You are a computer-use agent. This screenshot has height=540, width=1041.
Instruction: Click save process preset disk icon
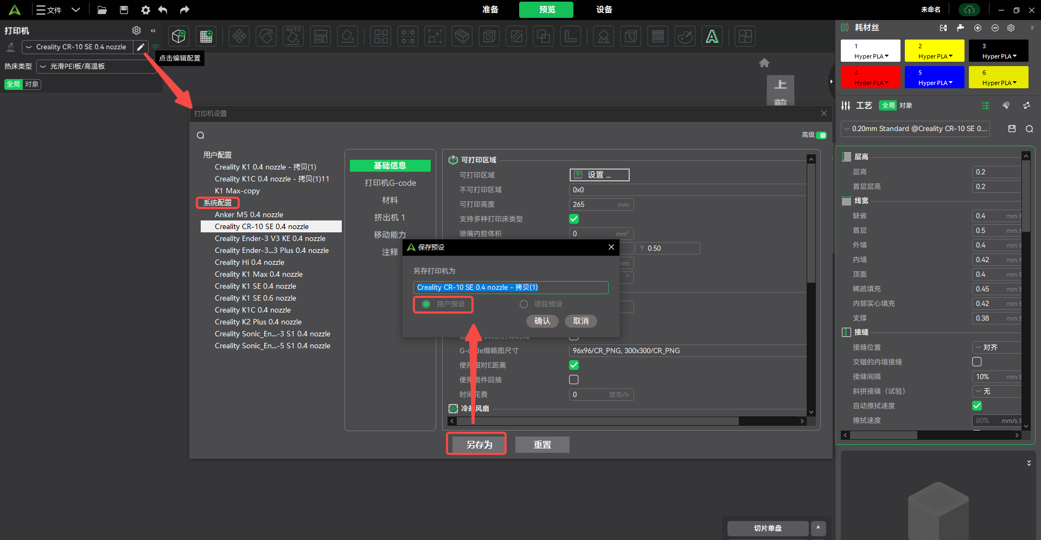[x=1012, y=129]
